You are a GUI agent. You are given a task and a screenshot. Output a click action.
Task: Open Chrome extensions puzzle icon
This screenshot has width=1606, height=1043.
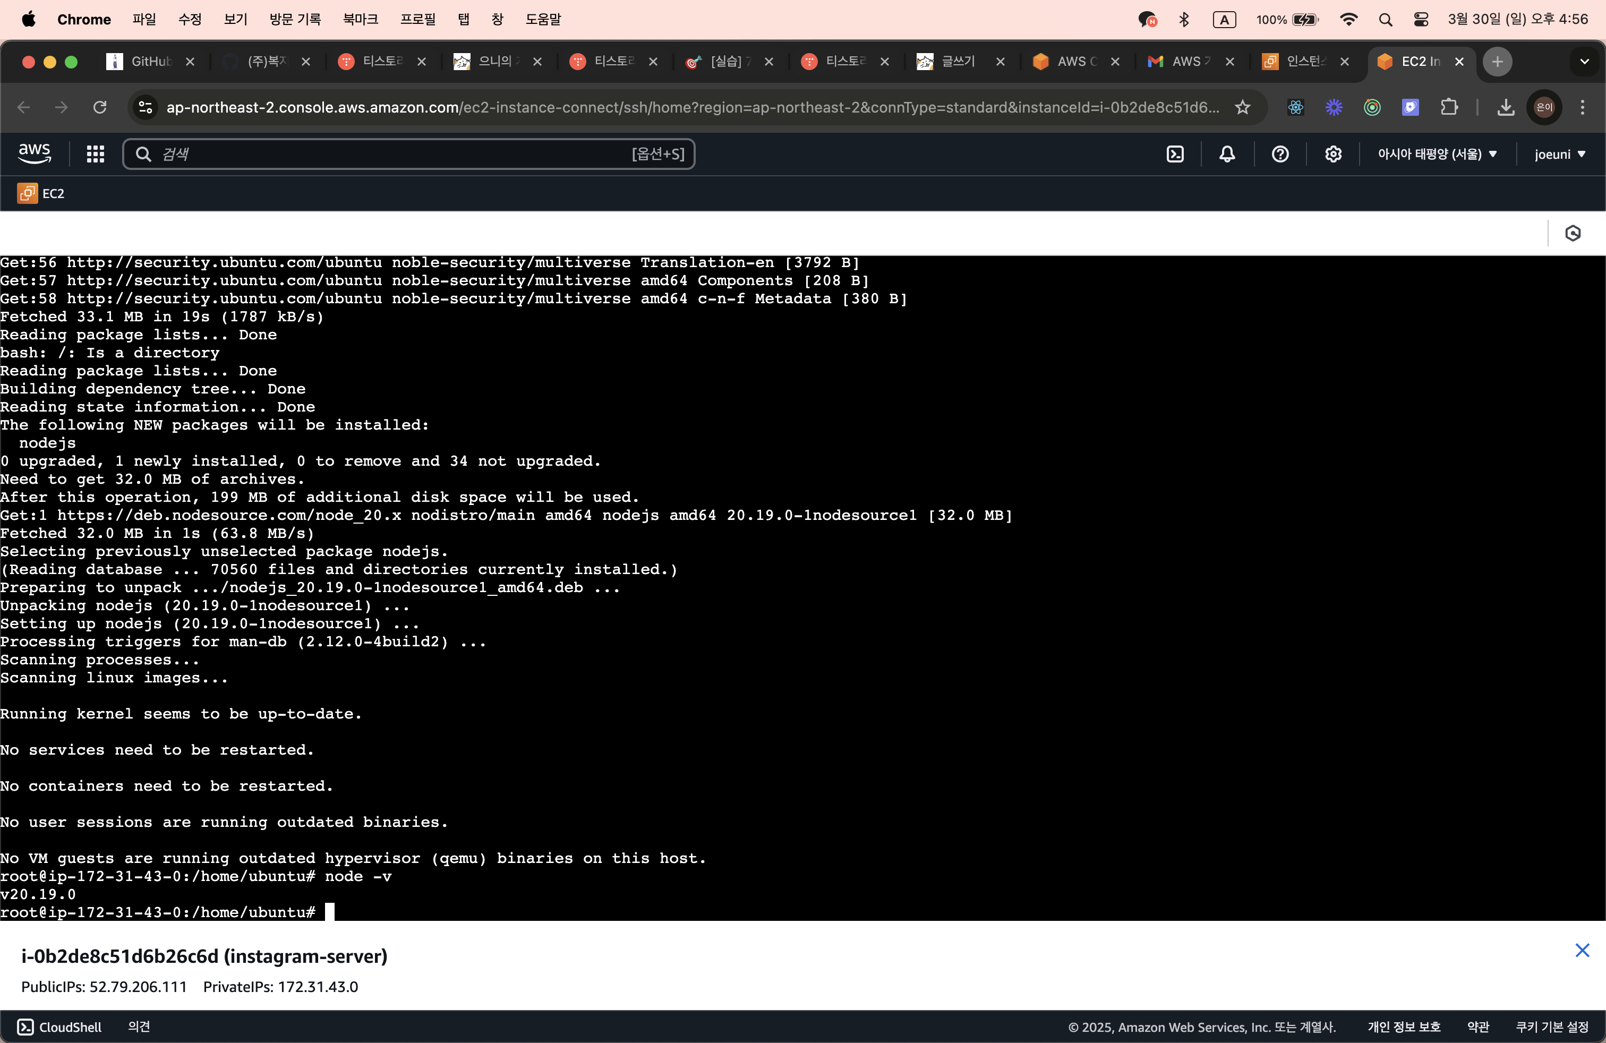tap(1449, 107)
